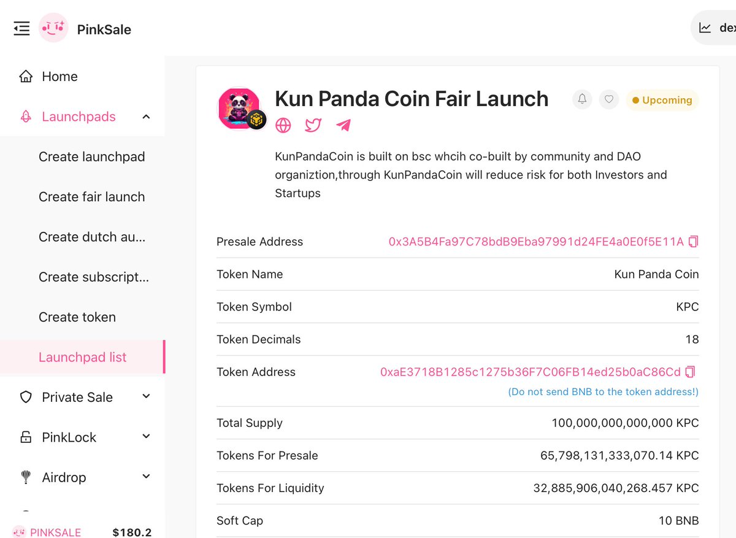This screenshot has width=736, height=538.
Task: Expand the Airdrop chevron
Action: point(146,477)
